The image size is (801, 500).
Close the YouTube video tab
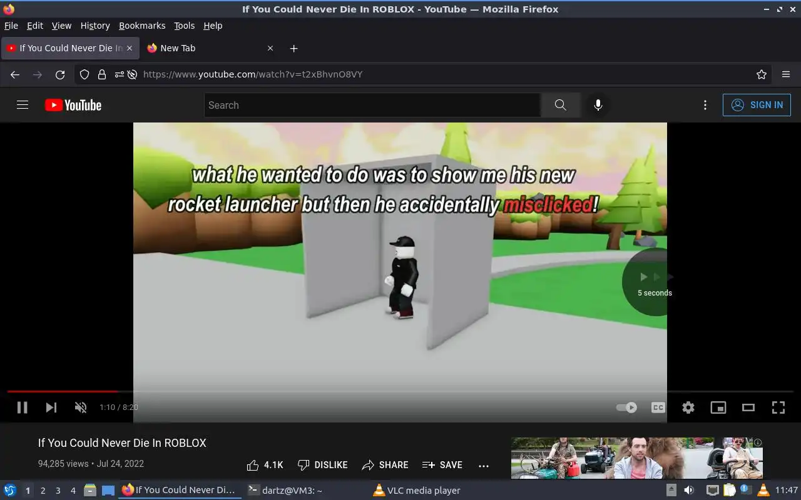pyautogui.click(x=130, y=48)
